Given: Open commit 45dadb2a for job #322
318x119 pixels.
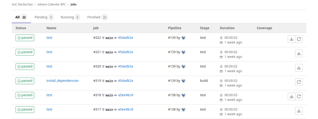Looking at the screenshot, I should (125, 38).
